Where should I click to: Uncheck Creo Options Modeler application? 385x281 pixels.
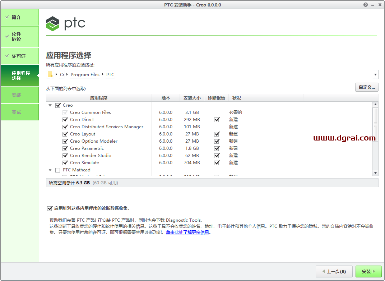pos(65,141)
